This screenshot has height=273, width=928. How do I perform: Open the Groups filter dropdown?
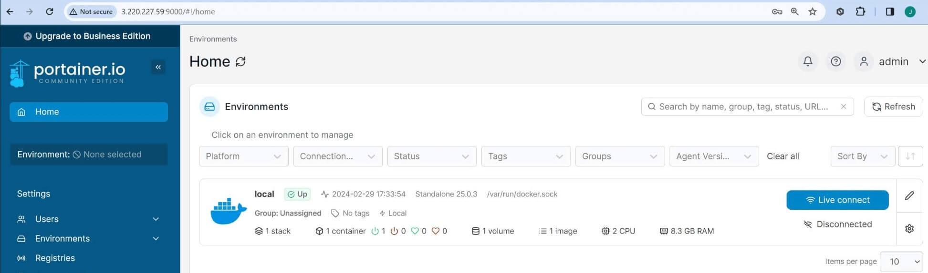[x=620, y=156]
